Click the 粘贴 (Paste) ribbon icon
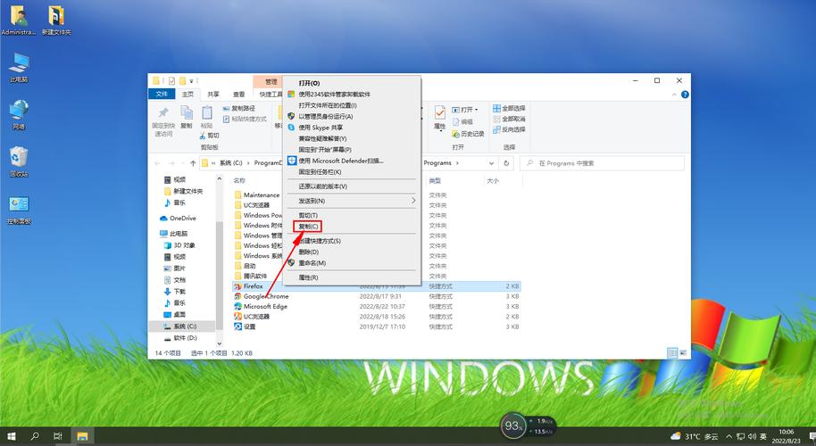The image size is (816, 446). 206,117
